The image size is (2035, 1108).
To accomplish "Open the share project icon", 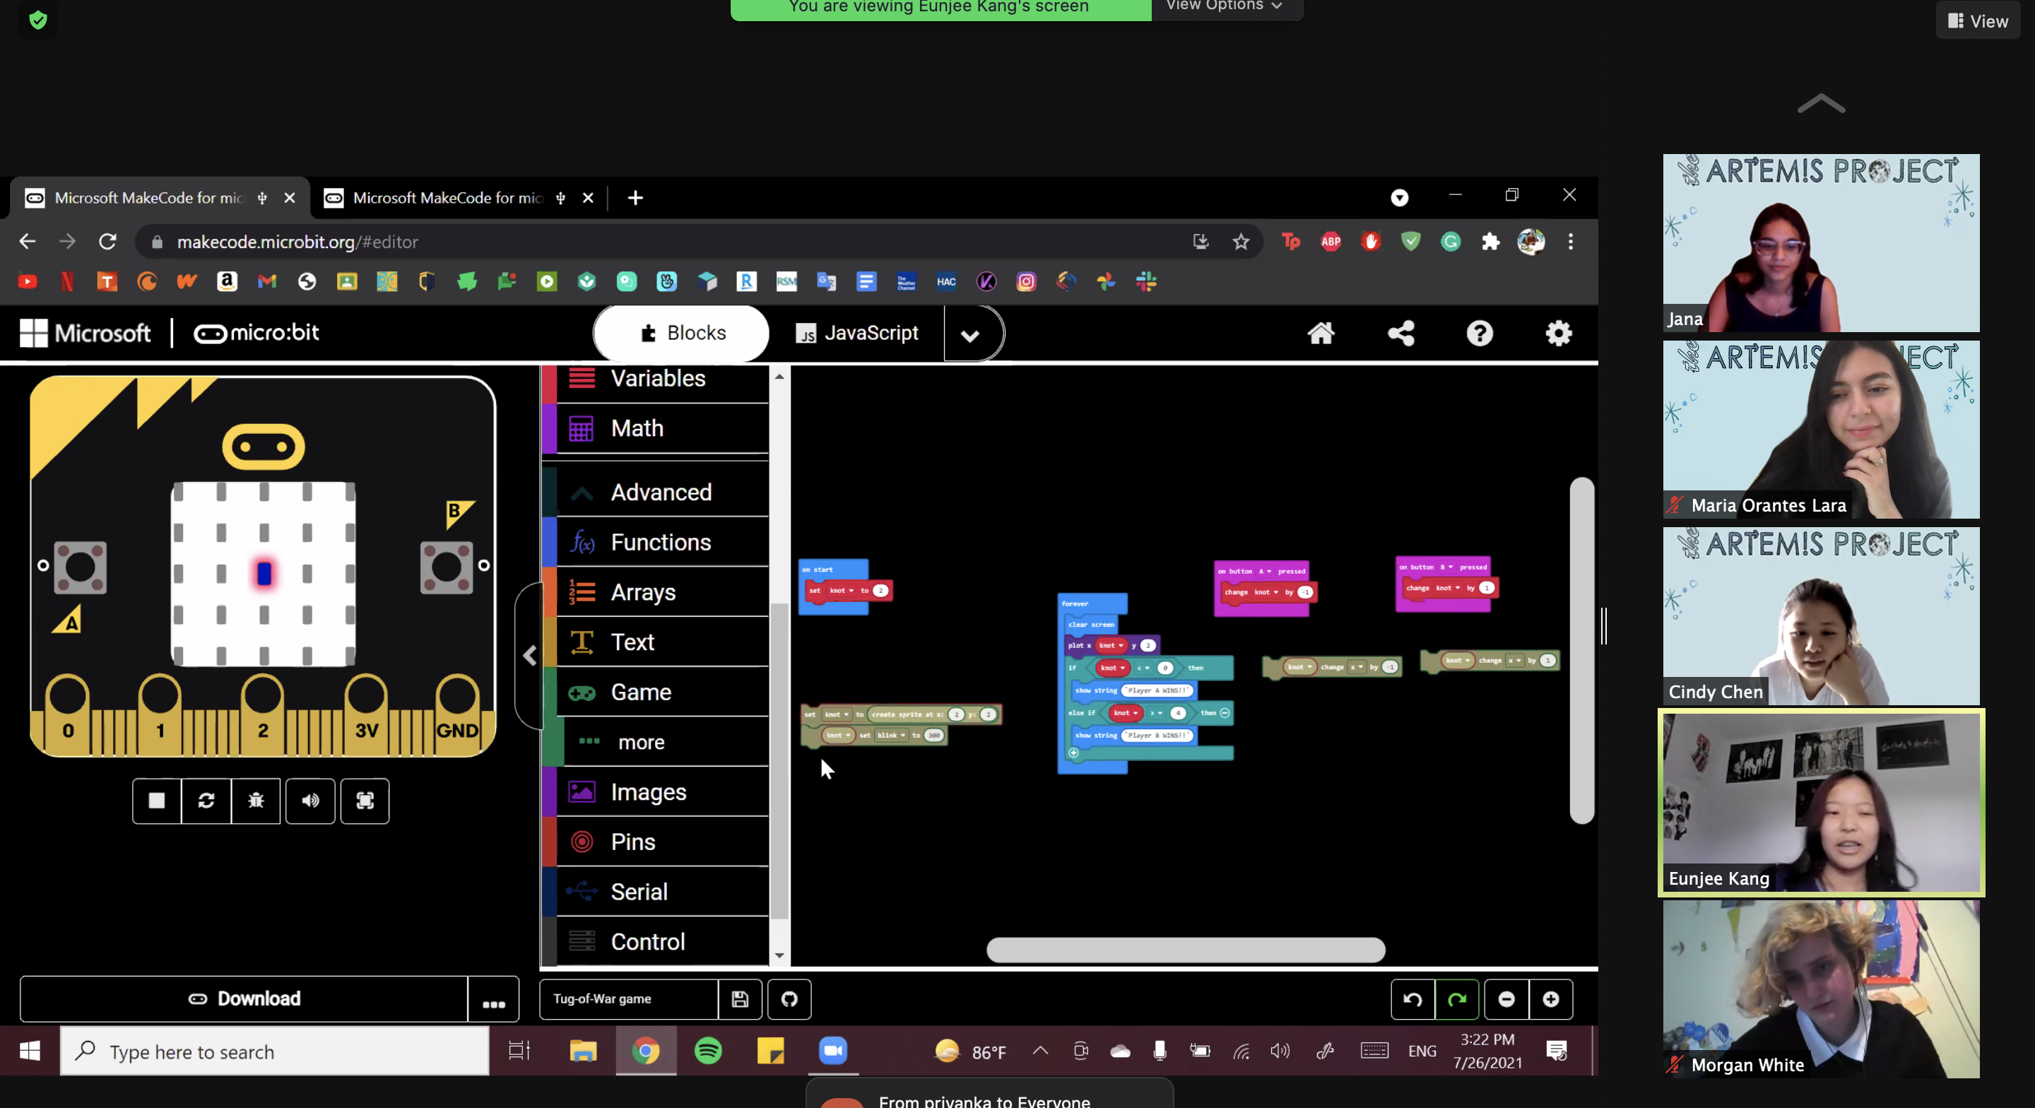I will [x=1400, y=333].
